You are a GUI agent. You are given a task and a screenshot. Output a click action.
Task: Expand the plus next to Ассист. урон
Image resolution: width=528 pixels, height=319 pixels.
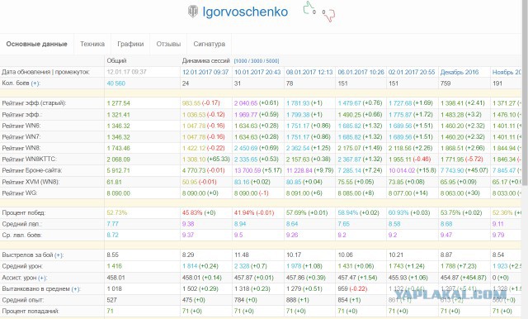pyautogui.click(x=42, y=278)
